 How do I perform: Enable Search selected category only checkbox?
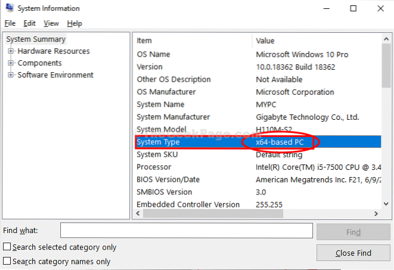point(7,247)
